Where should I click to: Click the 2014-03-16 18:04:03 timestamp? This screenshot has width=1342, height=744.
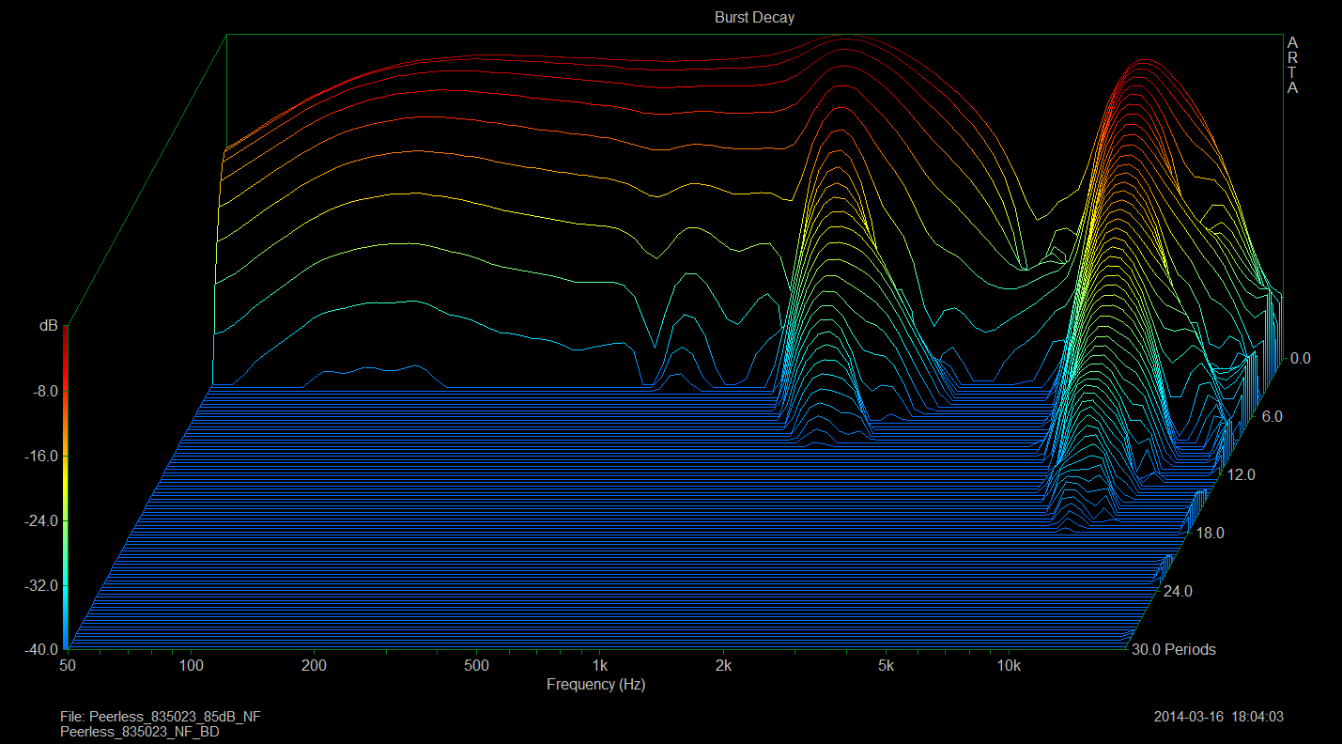pyautogui.click(x=1218, y=717)
